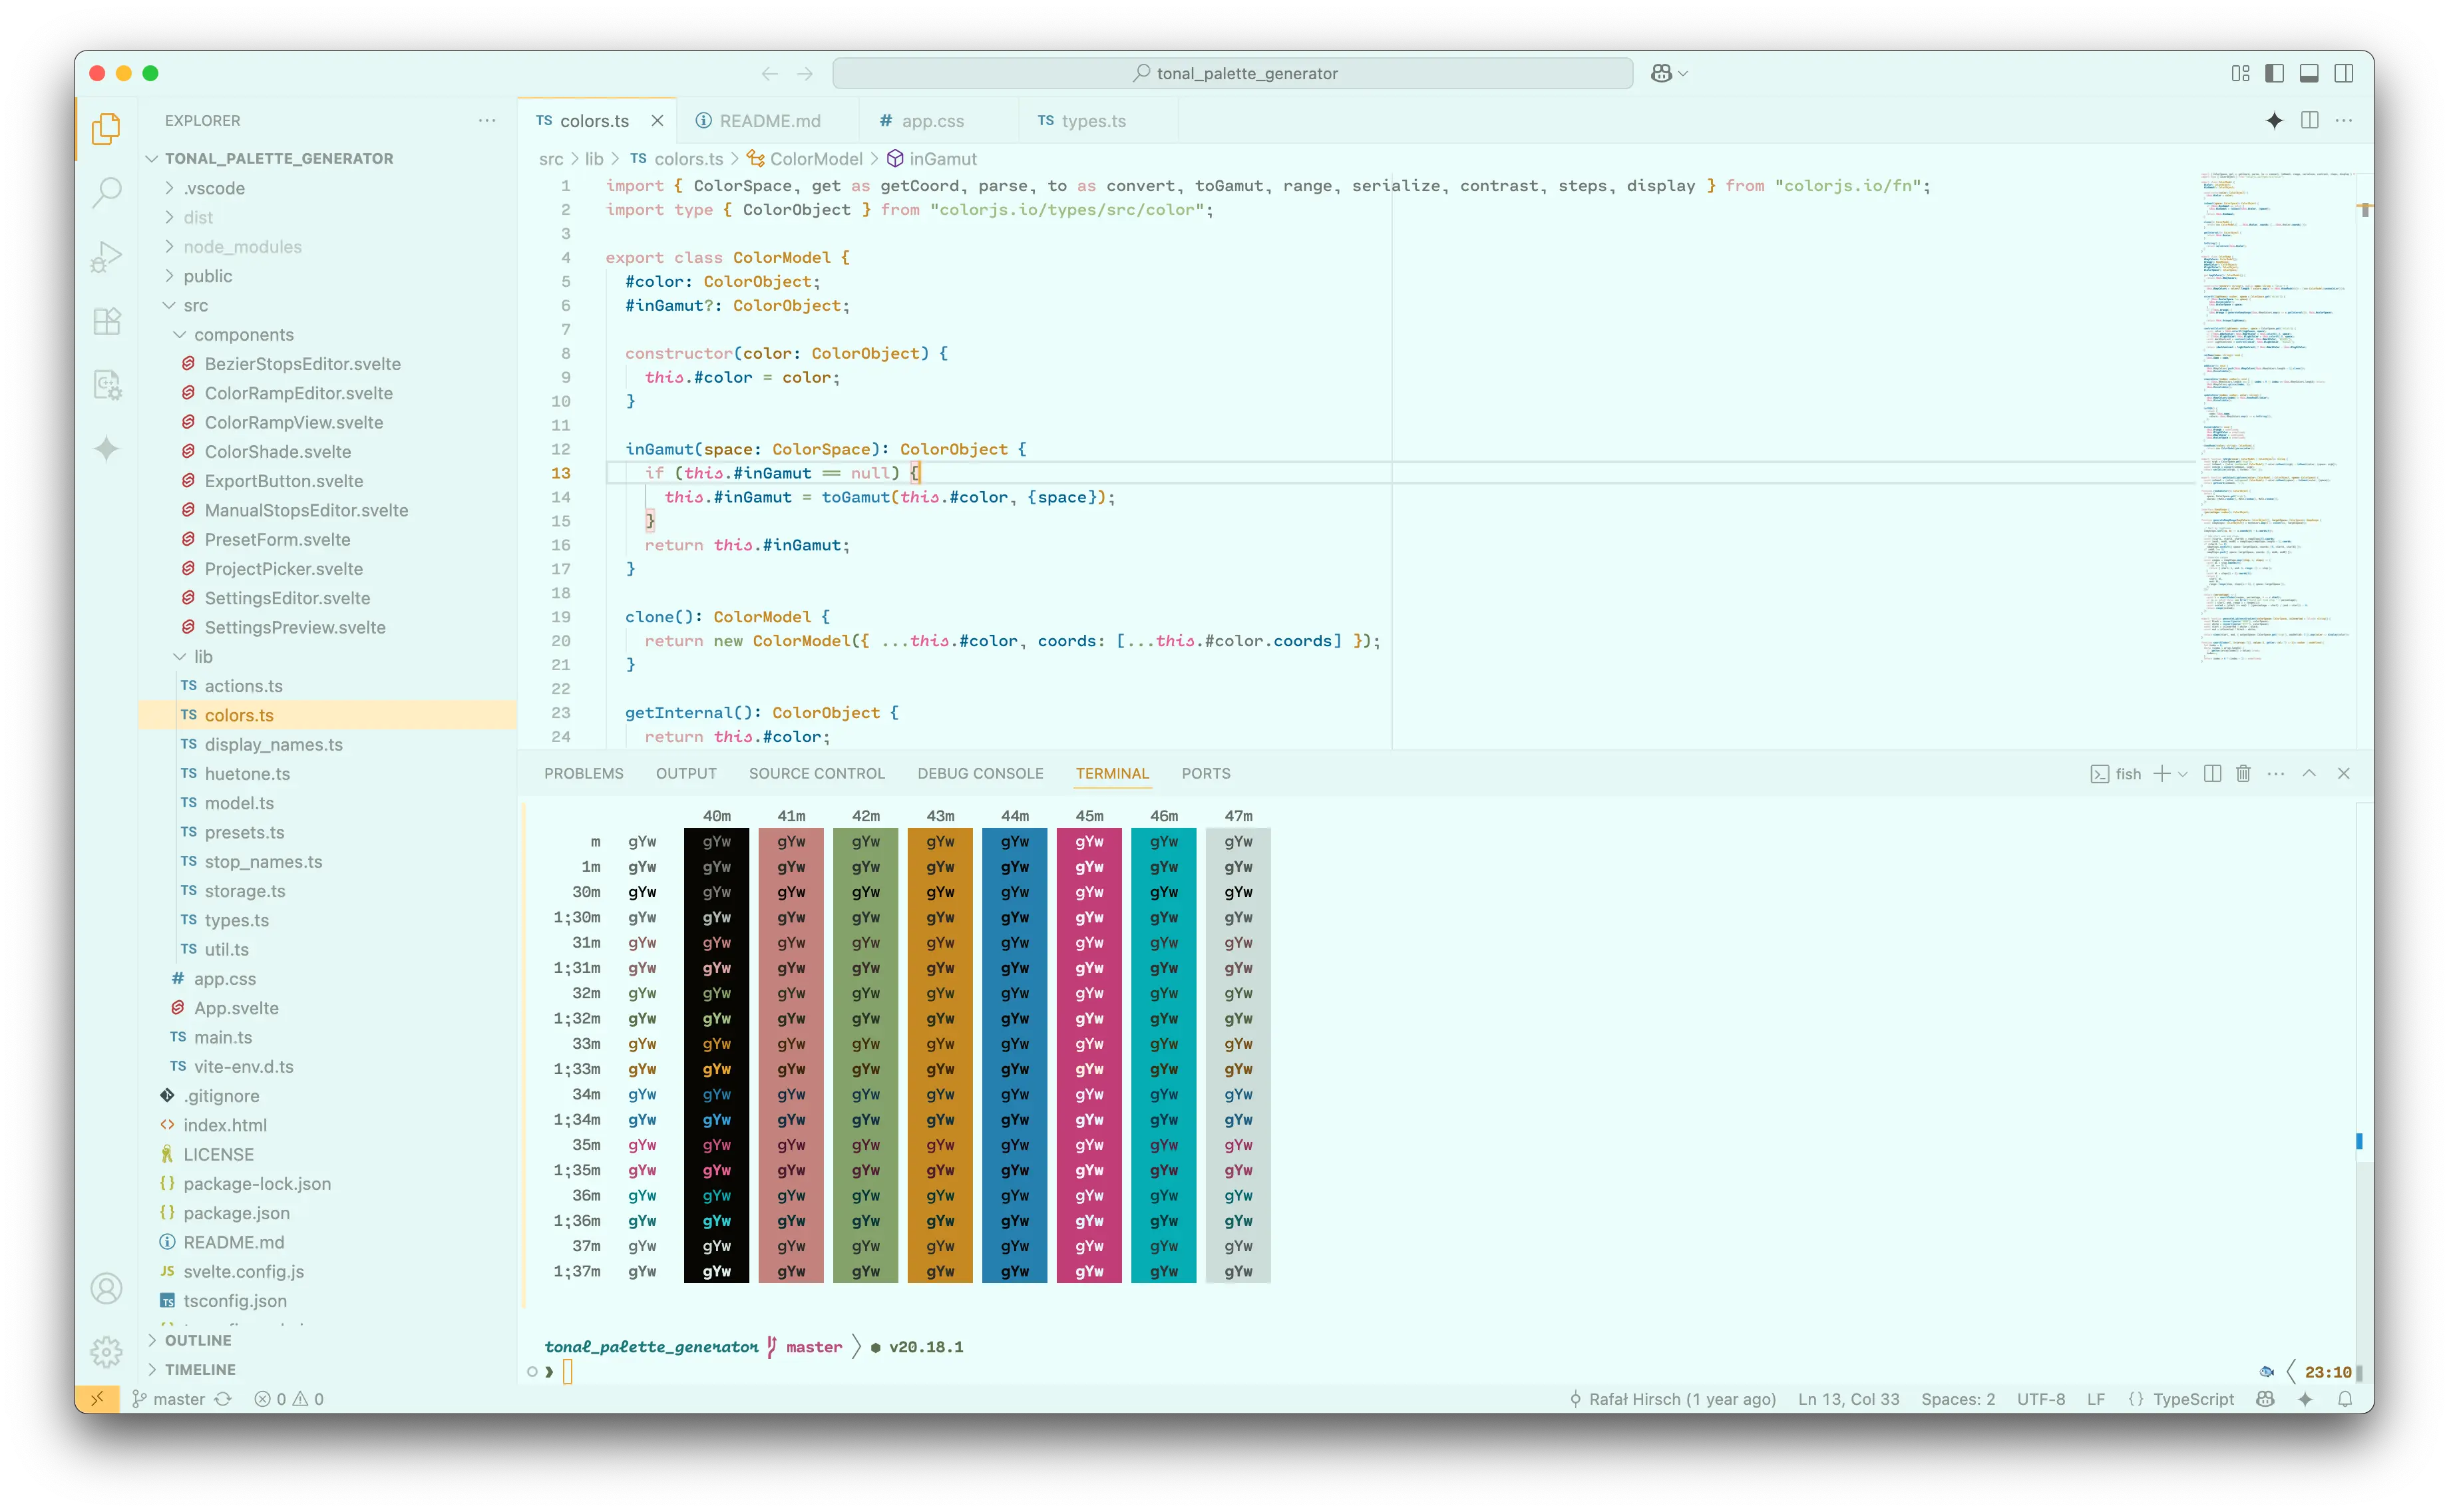The width and height of the screenshot is (2449, 1512).
Task: Click the new terminal plus icon
Action: point(2161,773)
